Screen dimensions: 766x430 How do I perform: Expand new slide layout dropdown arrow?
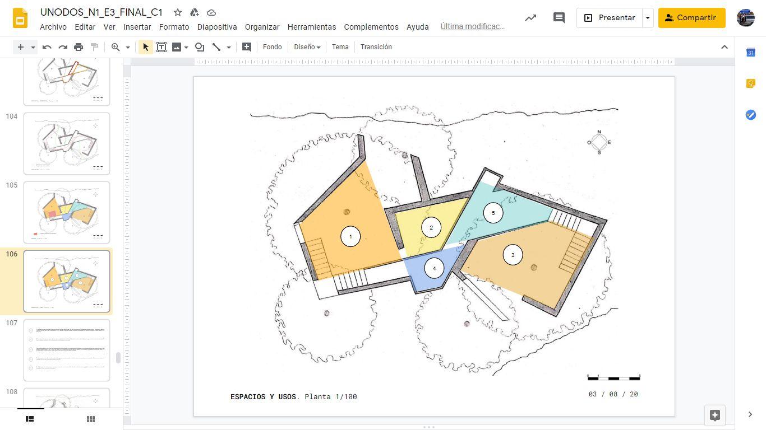(x=33, y=47)
